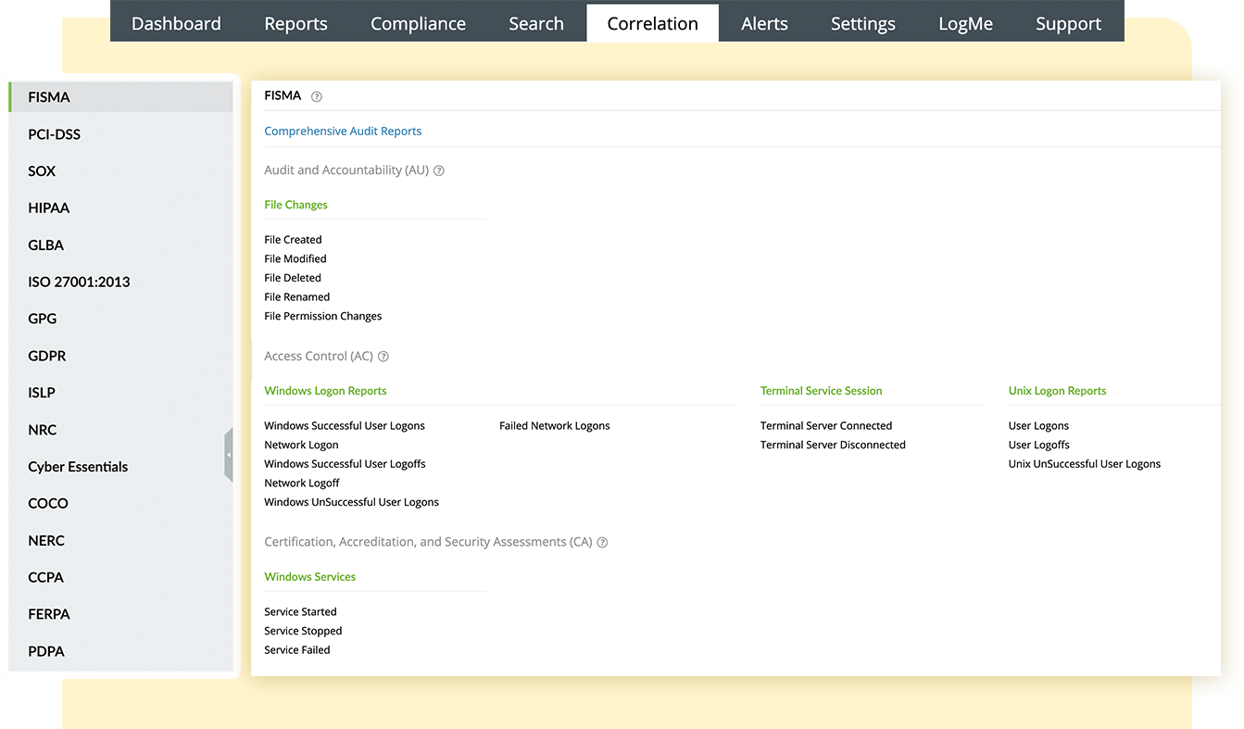Click help icon beside Access Control (AC)
Image resolution: width=1244 pixels, height=729 pixels.
click(x=383, y=357)
